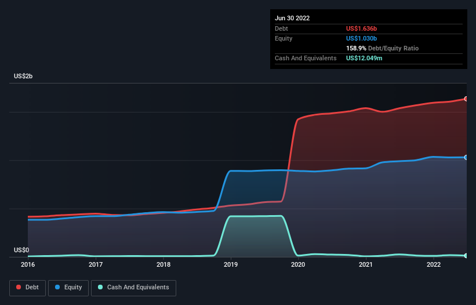Click the US$2b y-axis label
The width and height of the screenshot is (476, 305).
(x=23, y=76)
